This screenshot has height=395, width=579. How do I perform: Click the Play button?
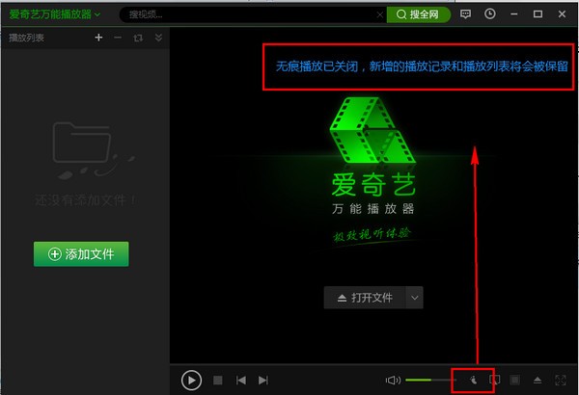click(191, 380)
